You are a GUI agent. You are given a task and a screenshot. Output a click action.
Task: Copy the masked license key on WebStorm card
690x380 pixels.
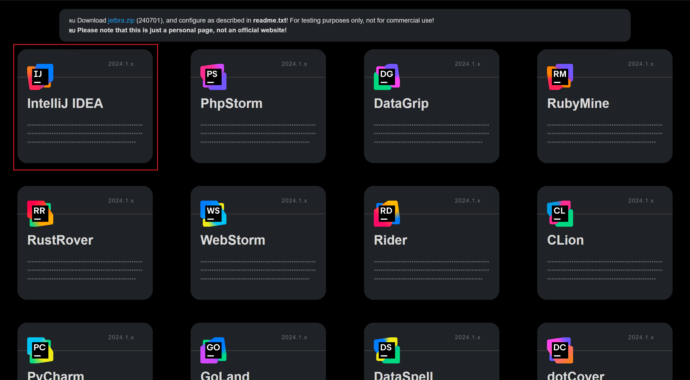(x=258, y=270)
